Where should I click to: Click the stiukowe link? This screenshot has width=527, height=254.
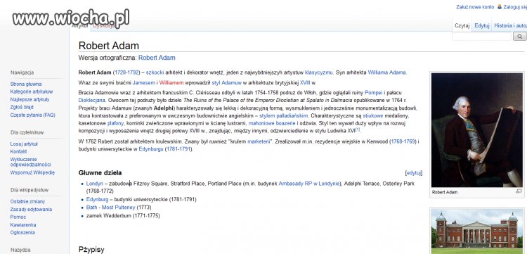coord(372,115)
